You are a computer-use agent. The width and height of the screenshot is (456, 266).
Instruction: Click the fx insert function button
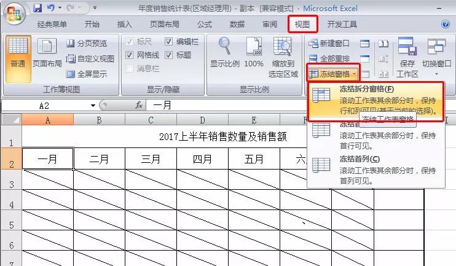[x=139, y=105]
